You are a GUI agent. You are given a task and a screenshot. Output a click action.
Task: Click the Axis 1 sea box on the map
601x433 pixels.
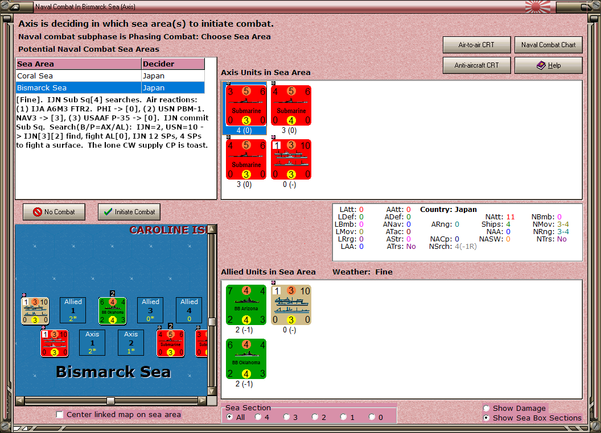92,343
